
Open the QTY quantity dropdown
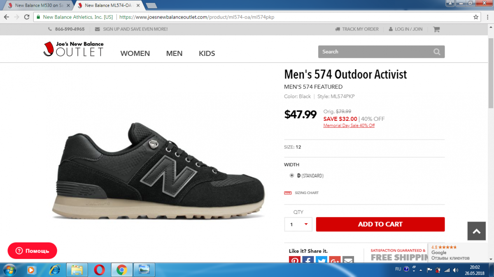click(298, 224)
